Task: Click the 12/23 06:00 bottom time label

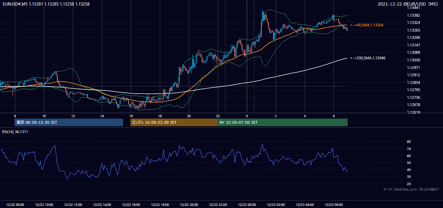Action: [x=333, y=205]
